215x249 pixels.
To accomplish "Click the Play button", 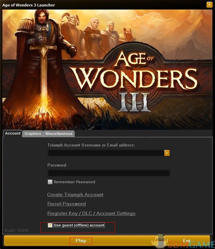I will coord(81,241).
